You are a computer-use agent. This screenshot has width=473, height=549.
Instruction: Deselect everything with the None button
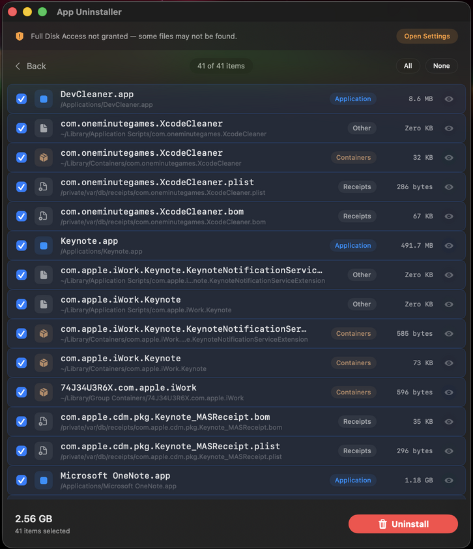coord(442,66)
